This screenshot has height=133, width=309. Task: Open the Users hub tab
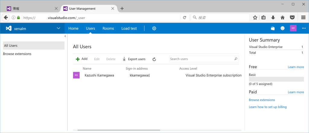tap(91, 28)
